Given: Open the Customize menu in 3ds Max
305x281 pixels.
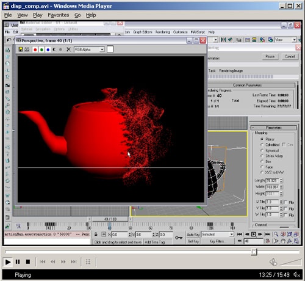Looking at the screenshot, I should point(181,32).
